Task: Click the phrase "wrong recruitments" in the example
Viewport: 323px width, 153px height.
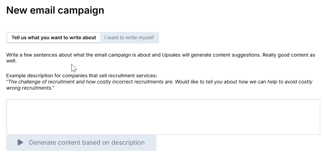Action: click(28, 88)
